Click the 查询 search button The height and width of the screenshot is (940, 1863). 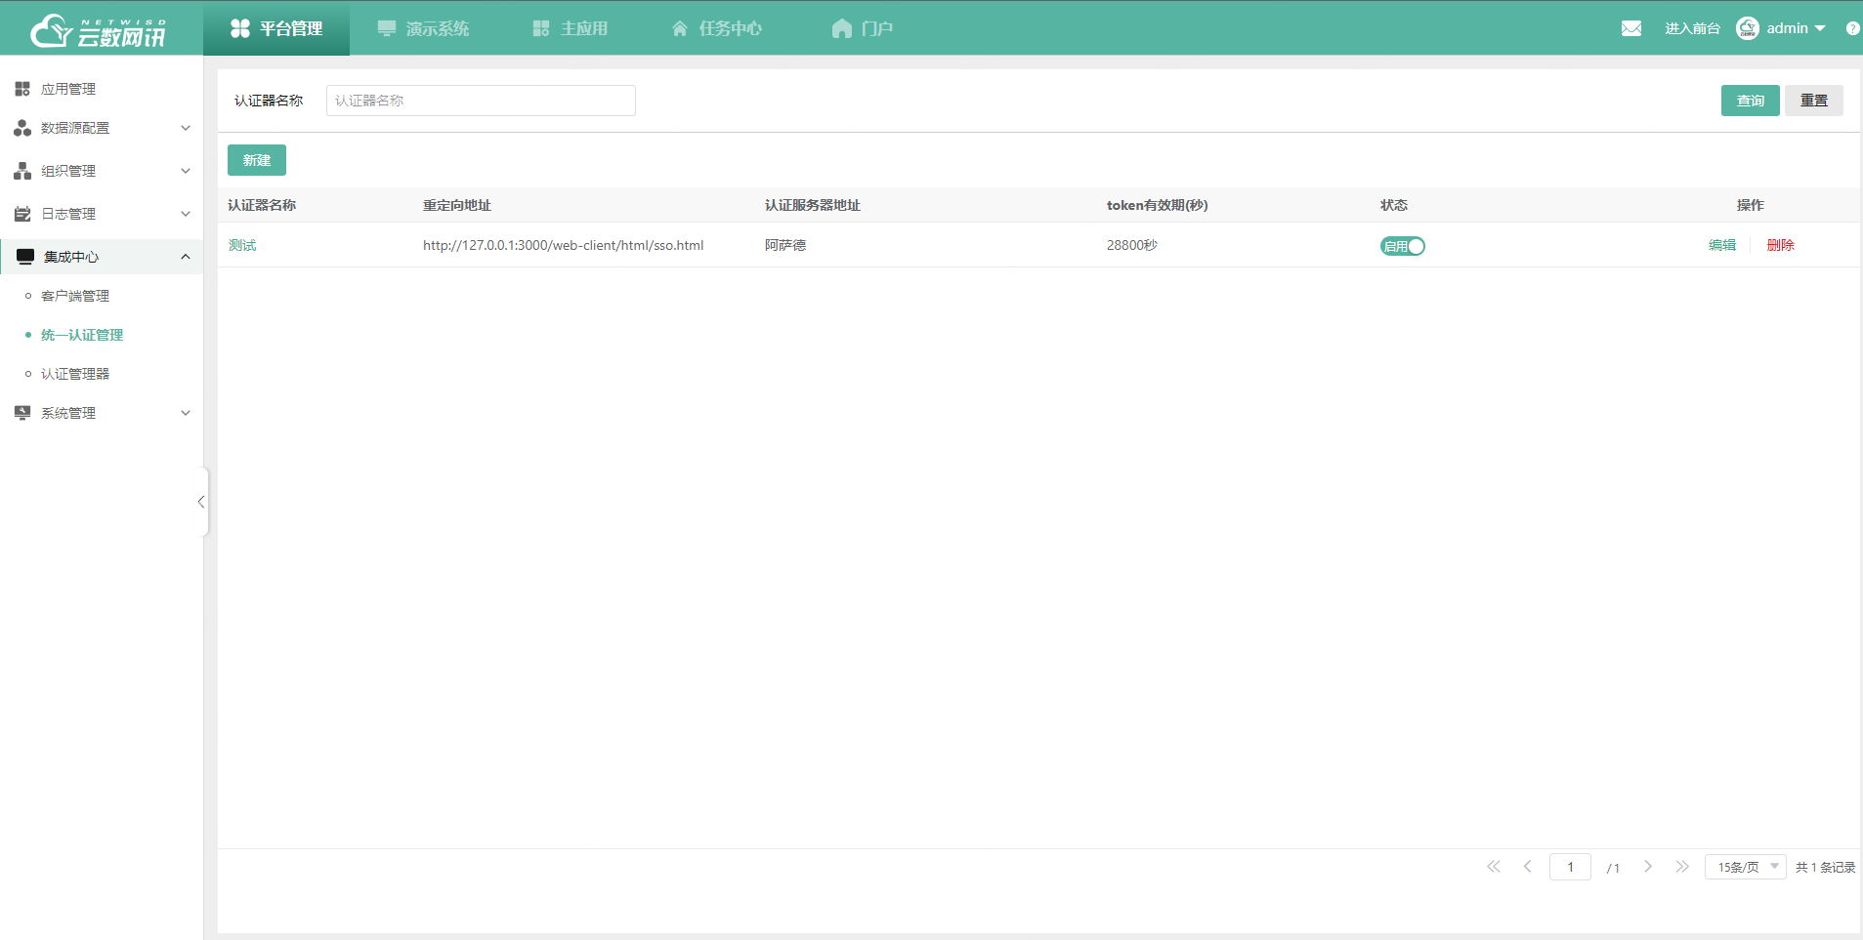click(x=1750, y=101)
